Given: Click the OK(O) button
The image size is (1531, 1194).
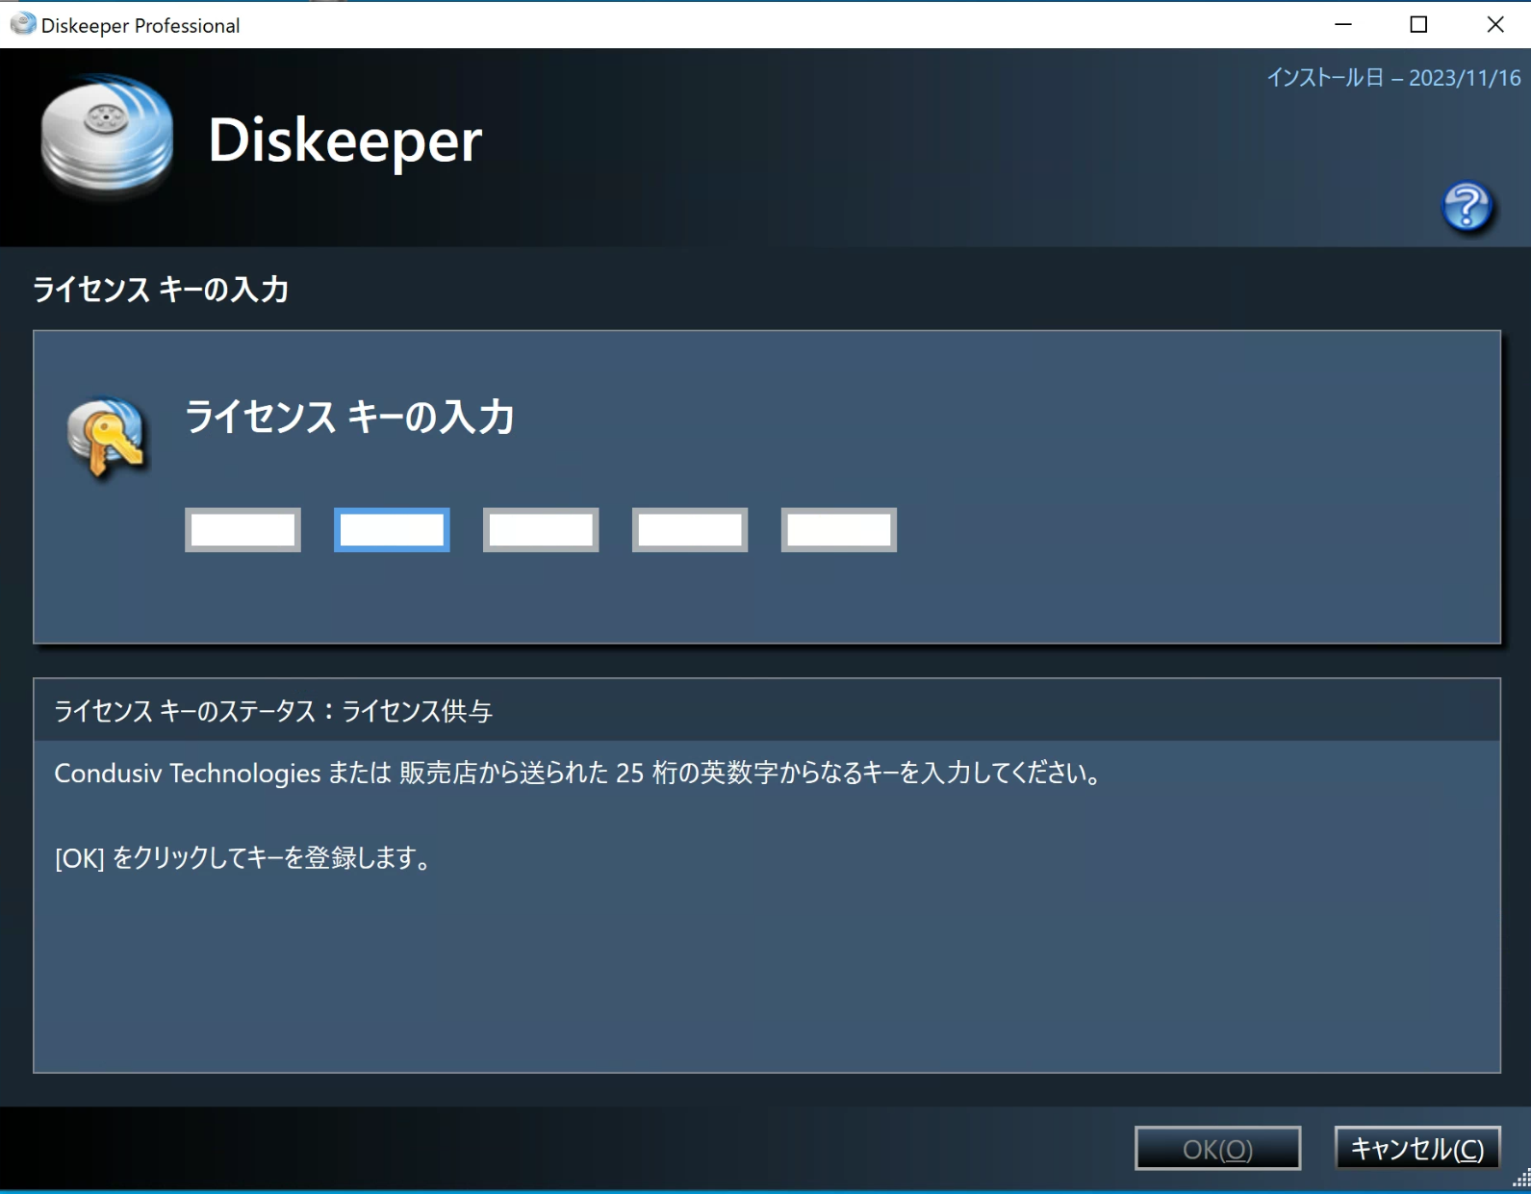Looking at the screenshot, I should 1218,1149.
